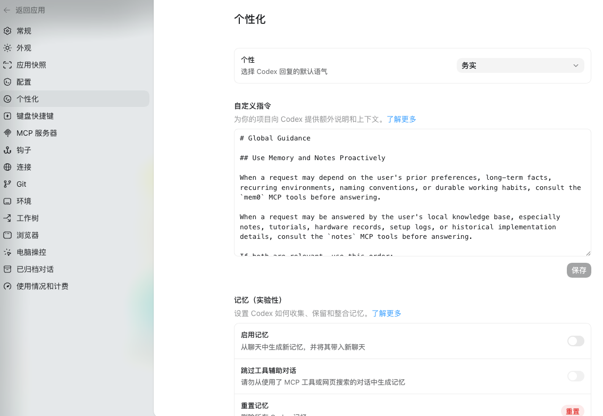Click the text 选择 Codex 回复的默认语气
The height and width of the screenshot is (416, 603).
pyautogui.click(x=284, y=72)
